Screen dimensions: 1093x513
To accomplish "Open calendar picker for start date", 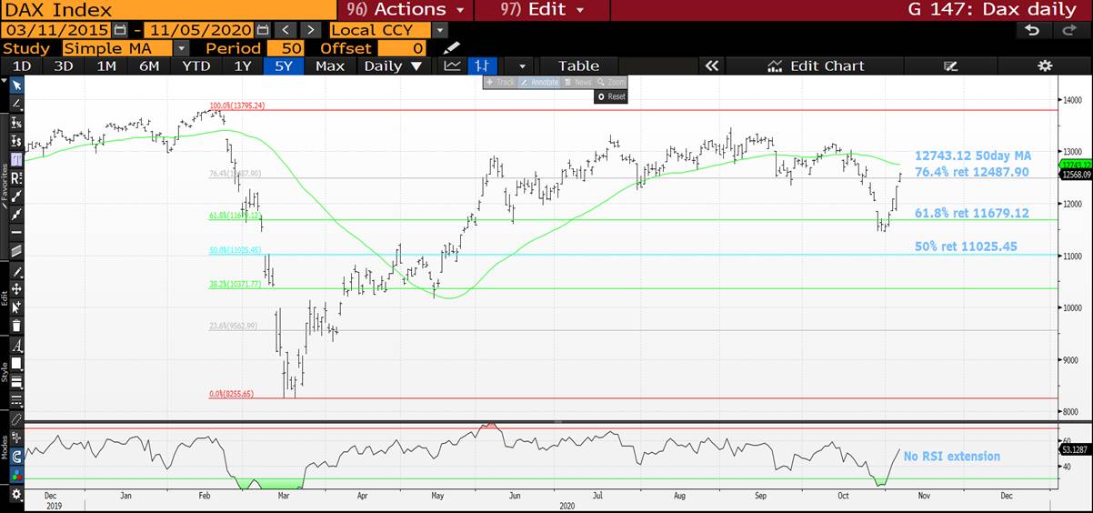I will 122,30.
